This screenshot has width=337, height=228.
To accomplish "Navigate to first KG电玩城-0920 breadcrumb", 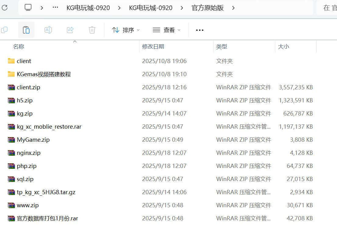I will coord(88,8).
